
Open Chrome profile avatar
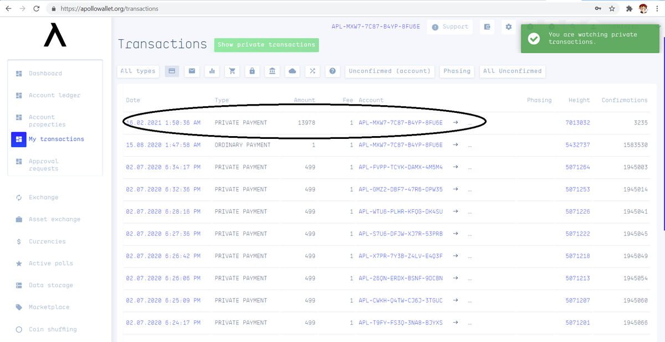tap(643, 8)
